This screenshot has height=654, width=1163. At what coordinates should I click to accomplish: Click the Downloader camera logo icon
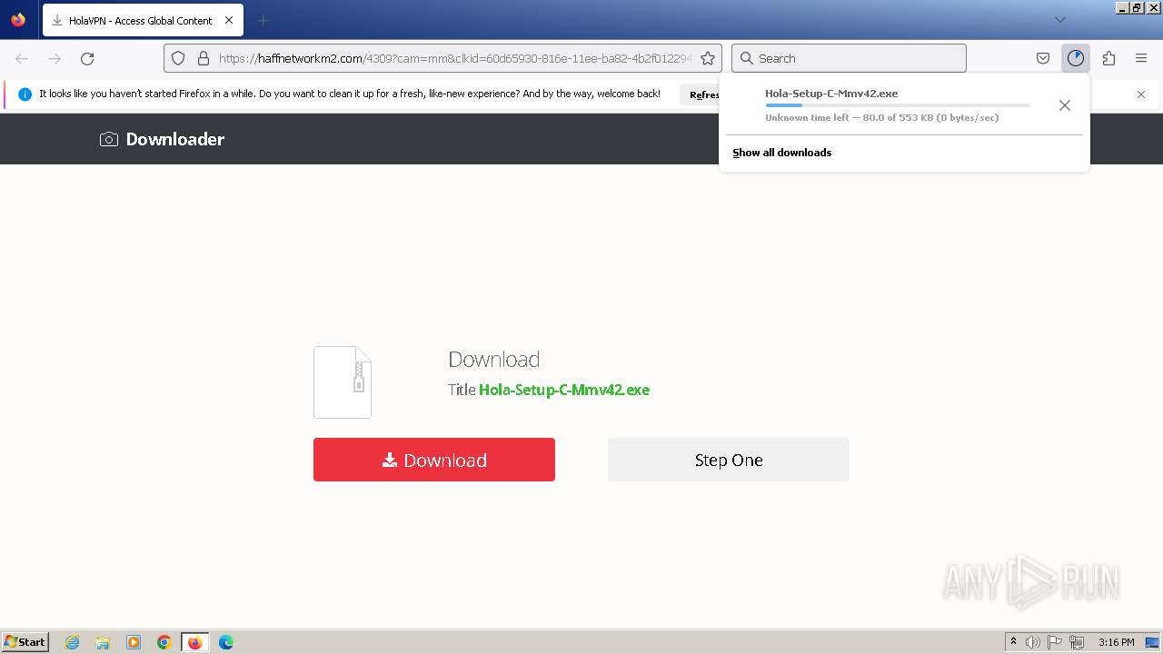109,139
